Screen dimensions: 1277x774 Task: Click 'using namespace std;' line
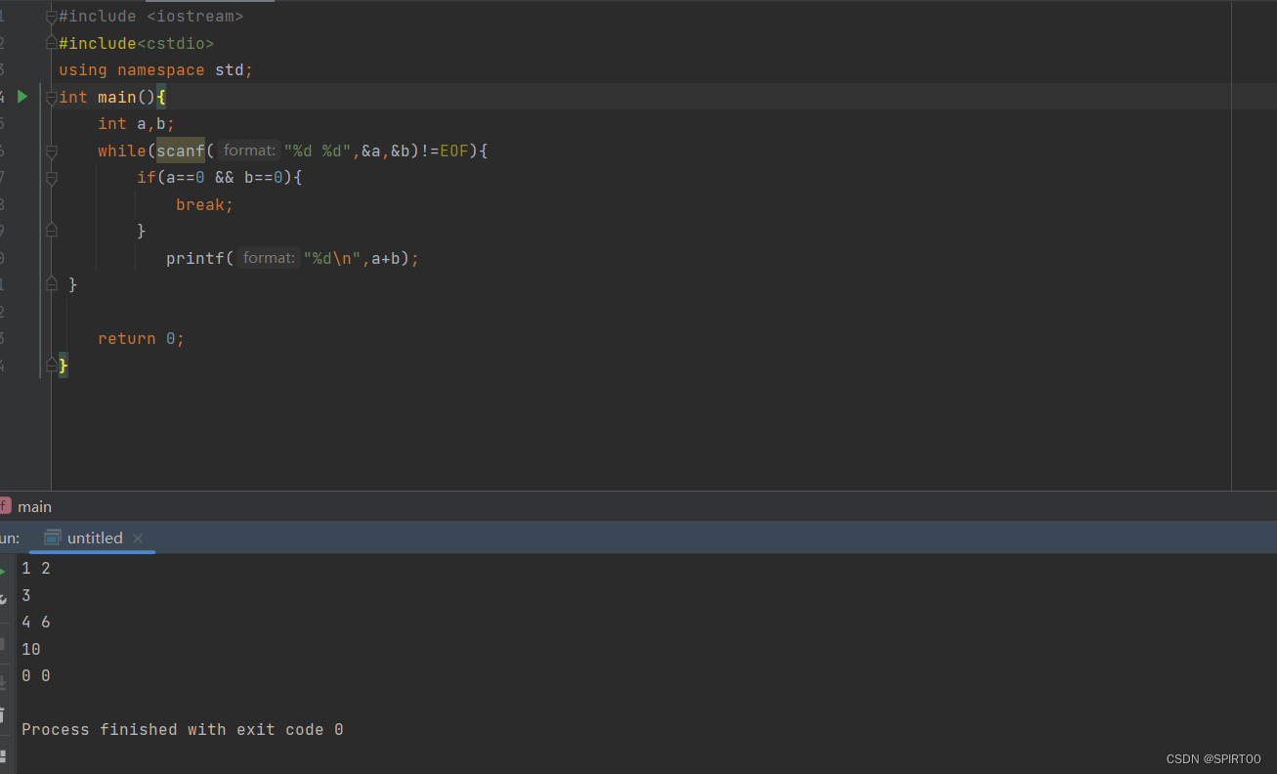pos(156,70)
